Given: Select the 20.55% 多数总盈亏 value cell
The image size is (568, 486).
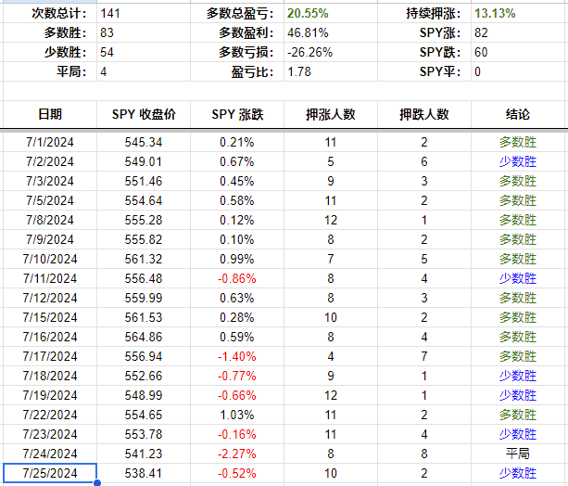Looking at the screenshot, I should 307,14.
